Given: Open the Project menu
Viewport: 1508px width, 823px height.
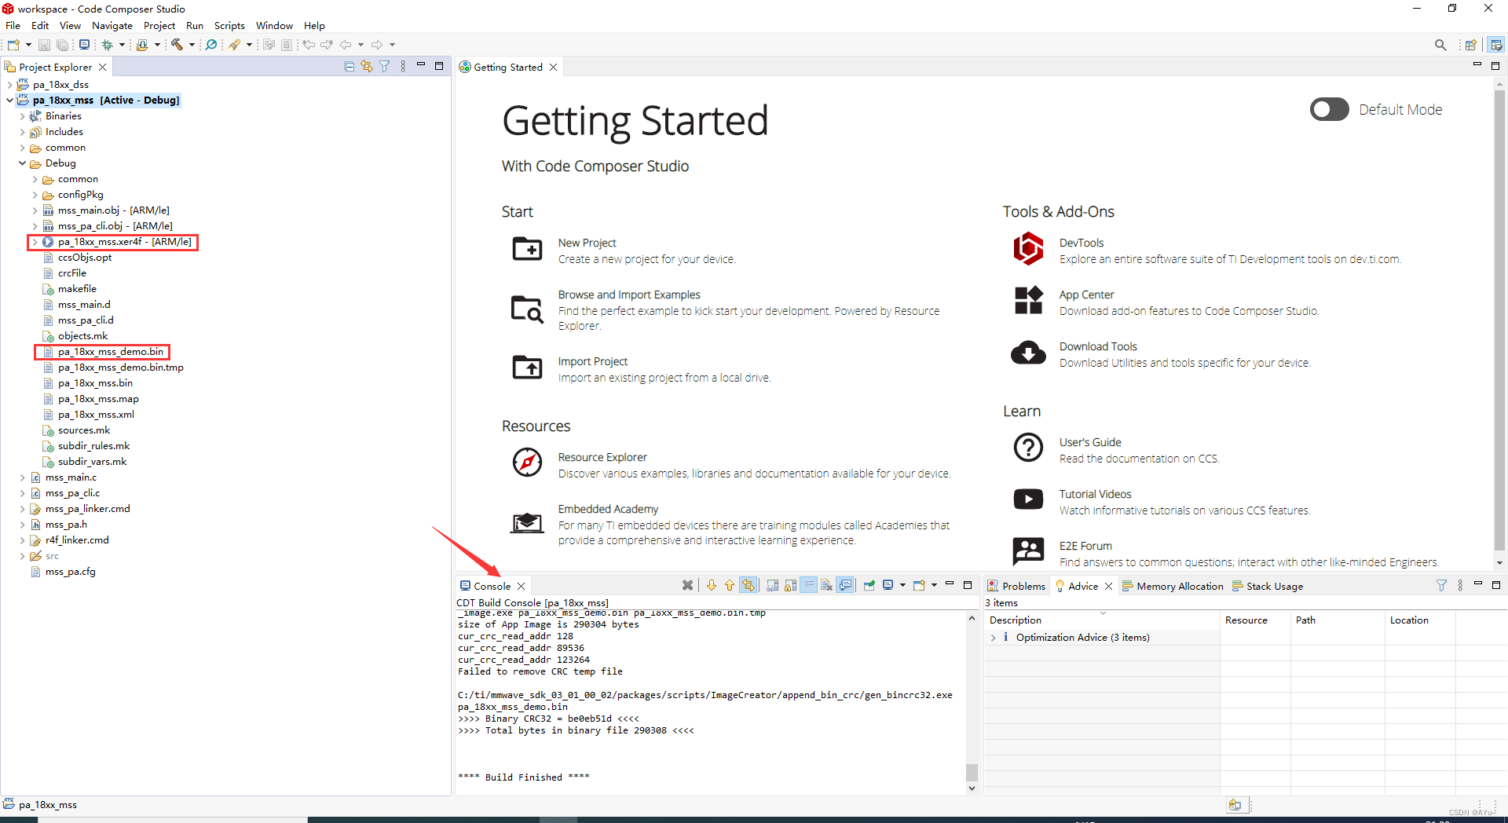Looking at the screenshot, I should 159,26.
